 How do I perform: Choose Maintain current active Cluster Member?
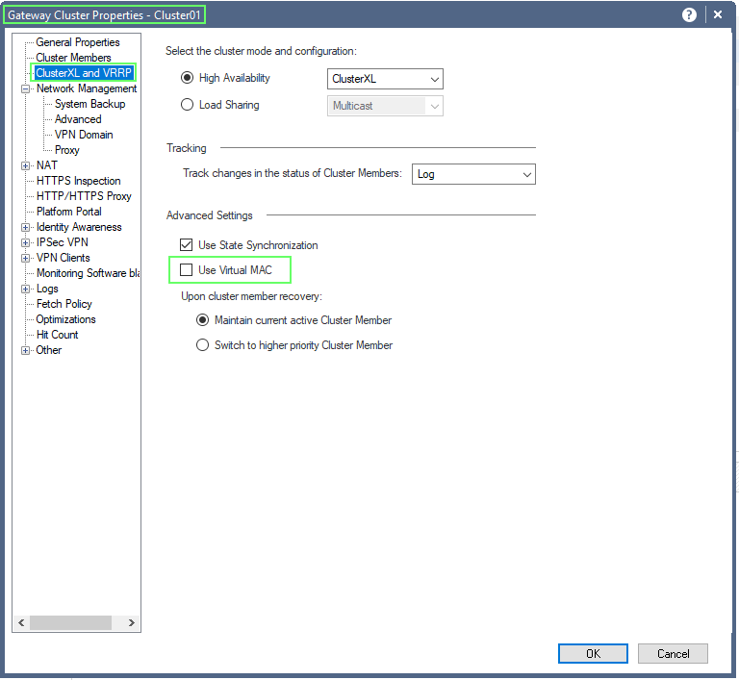pos(203,320)
